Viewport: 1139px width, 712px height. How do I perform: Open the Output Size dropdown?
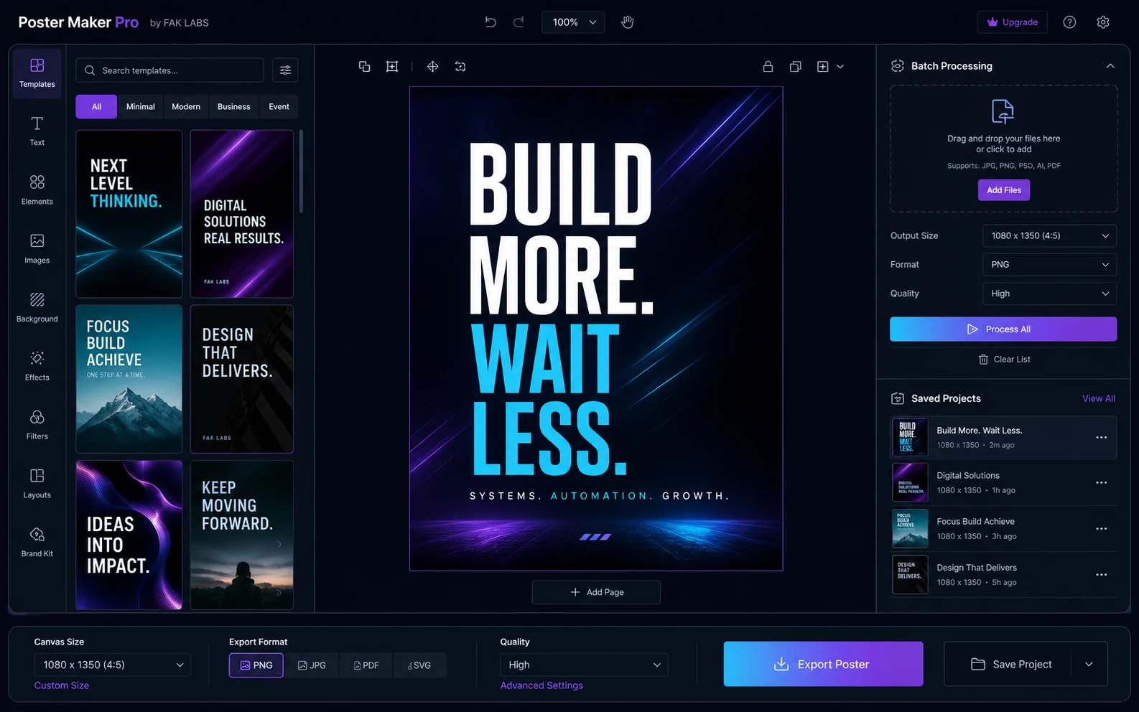(x=1049, y=235)
